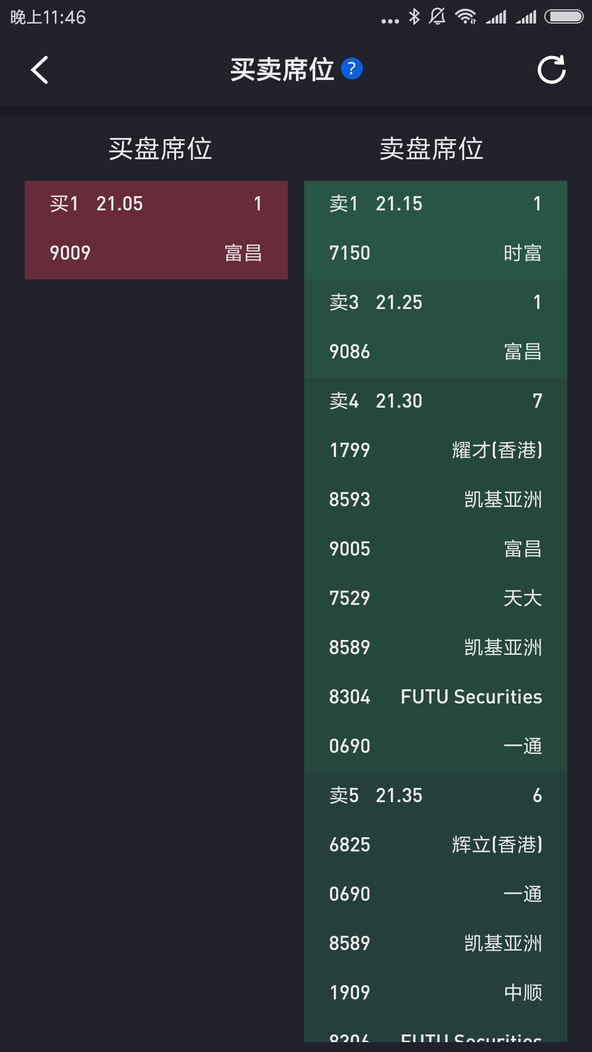This screenshot has height=1052, width=592.
Task: Tap the battery indicator icon
Action: 563,17
